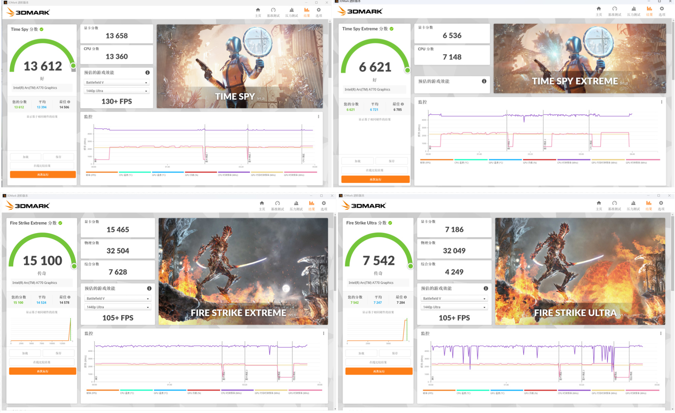Expand Battlefield V dropdown in Fire Strike Extreme window
Viewport: 675px width, 413px height.
pyautogui.click(x=118, y=298)
